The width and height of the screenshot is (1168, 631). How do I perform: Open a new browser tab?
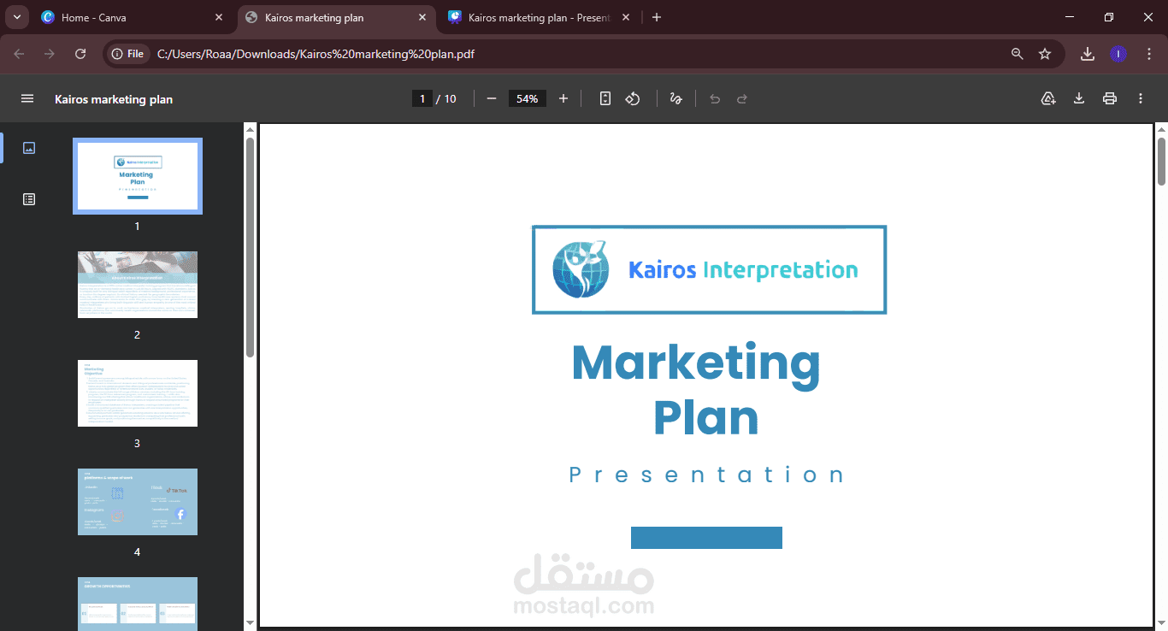[x=657, y=17]
